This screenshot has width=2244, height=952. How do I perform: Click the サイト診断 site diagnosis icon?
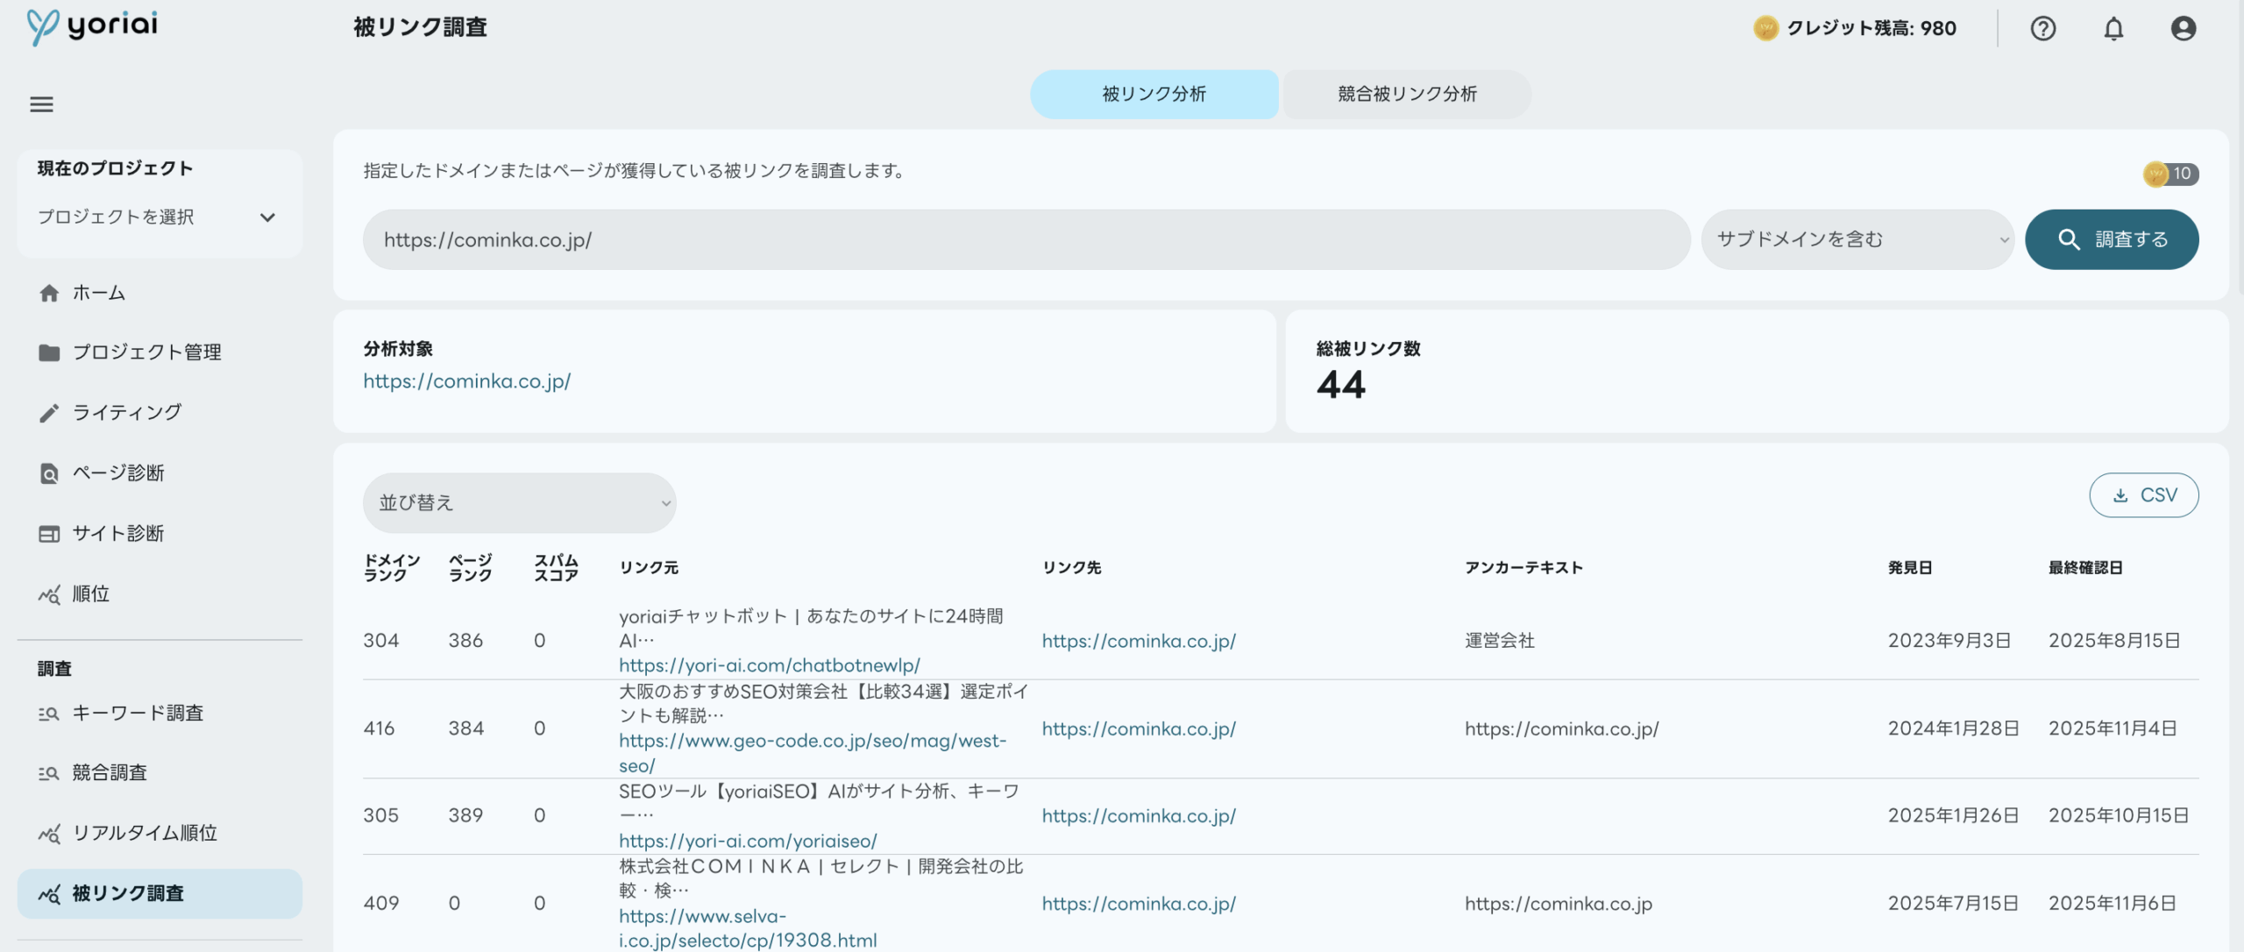click(x=49, y=534)
